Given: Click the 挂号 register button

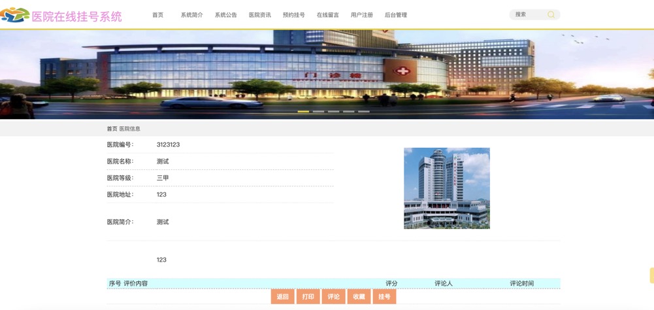Looking at the screenshot, I should [x=385, y=297].
